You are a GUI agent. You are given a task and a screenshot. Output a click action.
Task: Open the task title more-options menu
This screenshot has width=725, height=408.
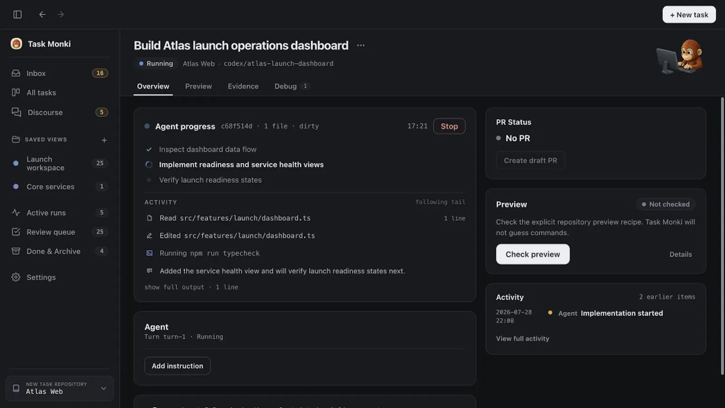pos(361,45)
